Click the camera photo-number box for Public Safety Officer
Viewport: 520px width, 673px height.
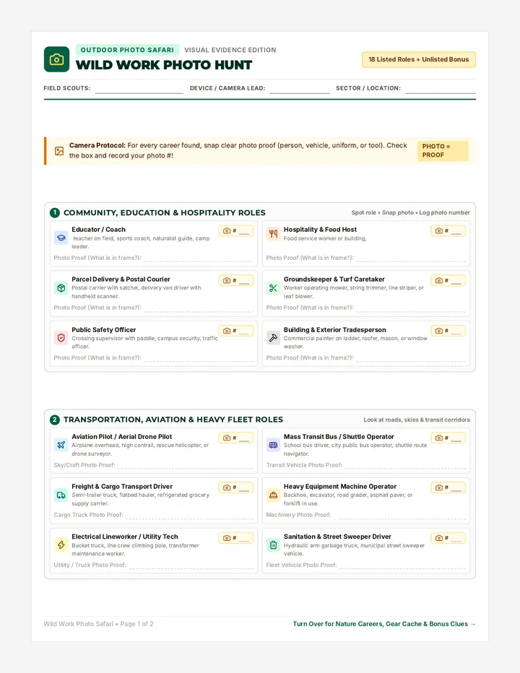235,331
